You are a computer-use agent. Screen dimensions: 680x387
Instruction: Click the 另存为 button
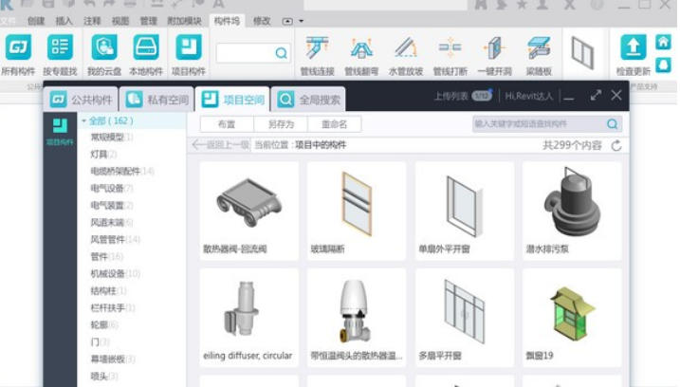click(281, 124)
